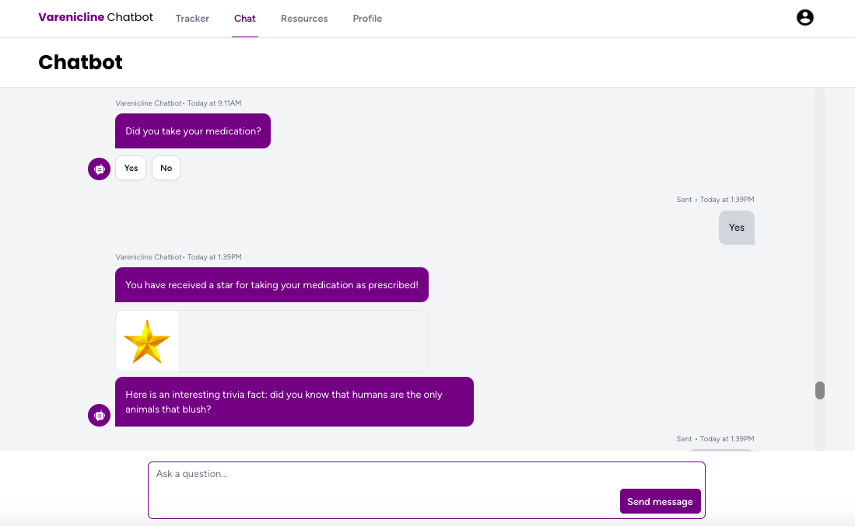The image size is (855, 526).
Task: Click the Chatbot page heading
Action: pyautogui.click(x=81, y=62)
